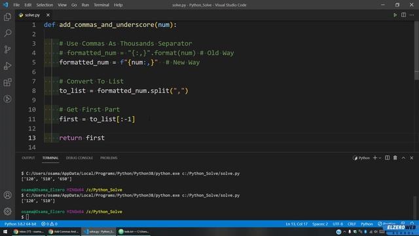Open the editor More Actions ellipsis
This screenshot has height=236, width=419.
point(412,15)
